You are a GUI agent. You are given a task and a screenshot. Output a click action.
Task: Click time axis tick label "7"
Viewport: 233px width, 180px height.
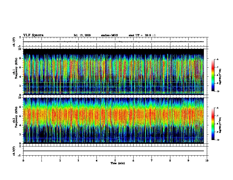click(152, 161)
